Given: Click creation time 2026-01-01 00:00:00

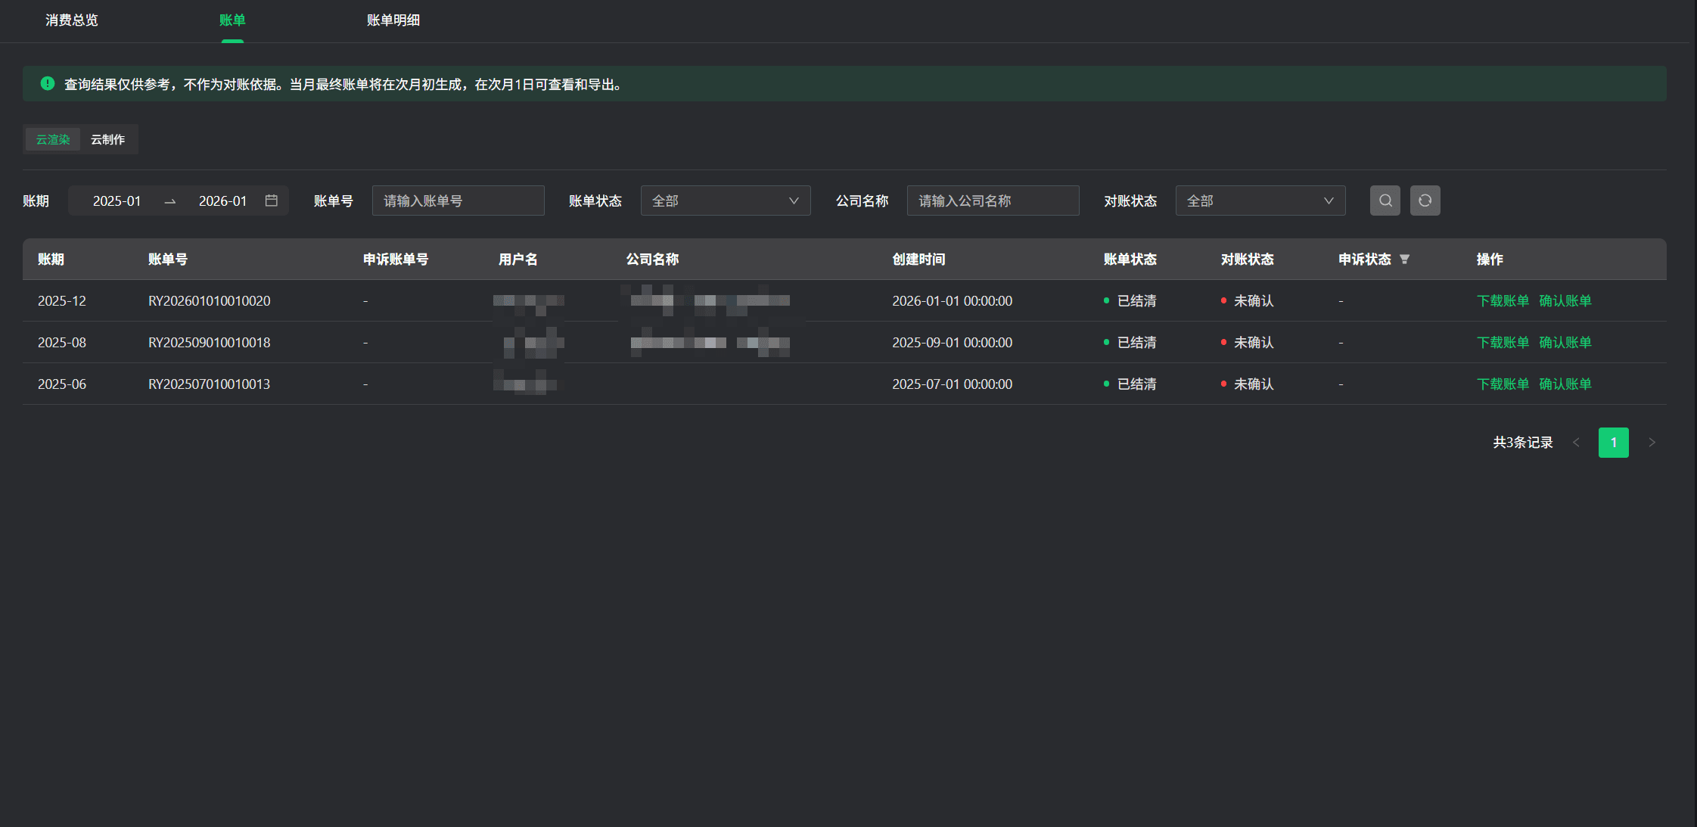Looking at the screenshot, I should [x=953, y=301].
